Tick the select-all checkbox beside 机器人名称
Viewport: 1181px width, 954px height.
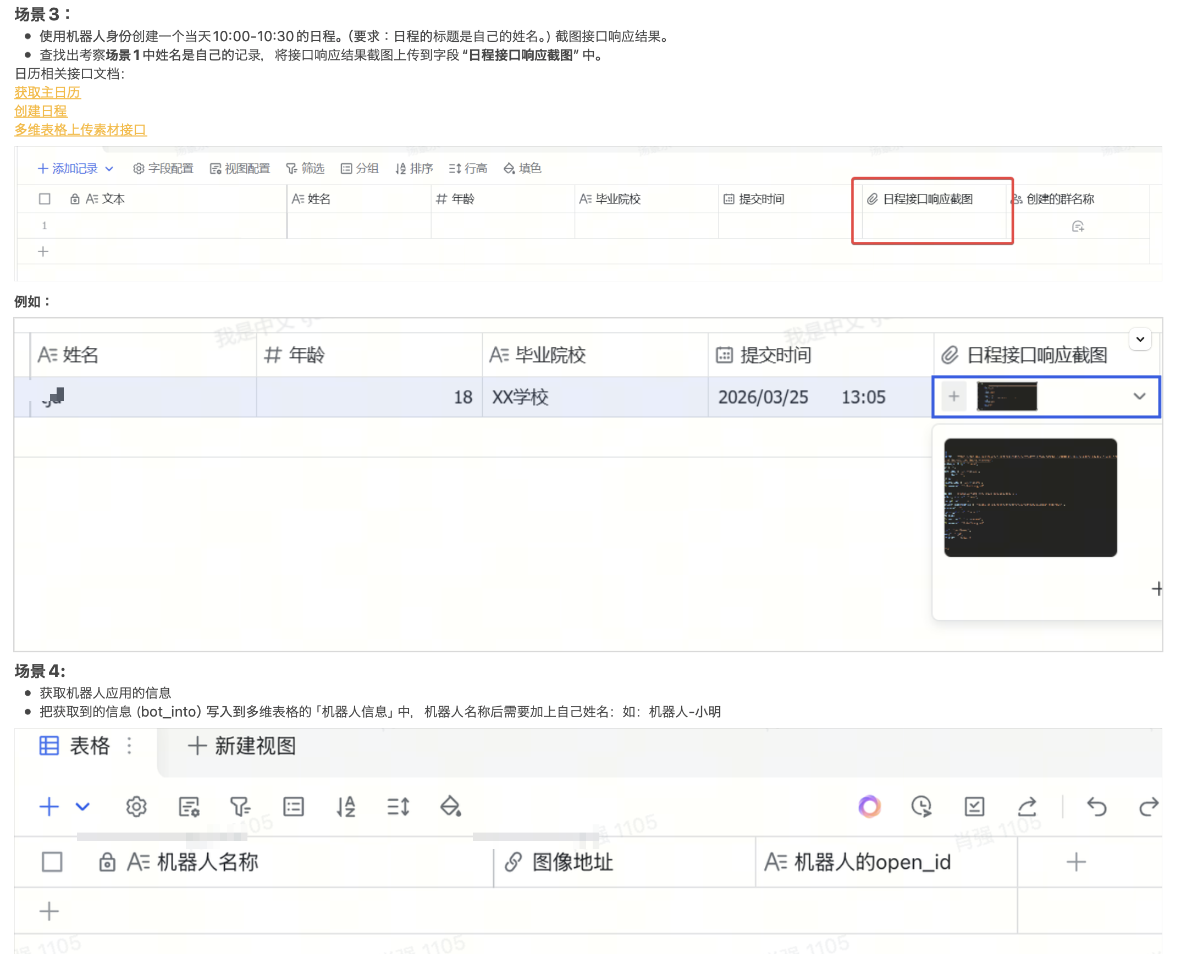click(52, 862)
